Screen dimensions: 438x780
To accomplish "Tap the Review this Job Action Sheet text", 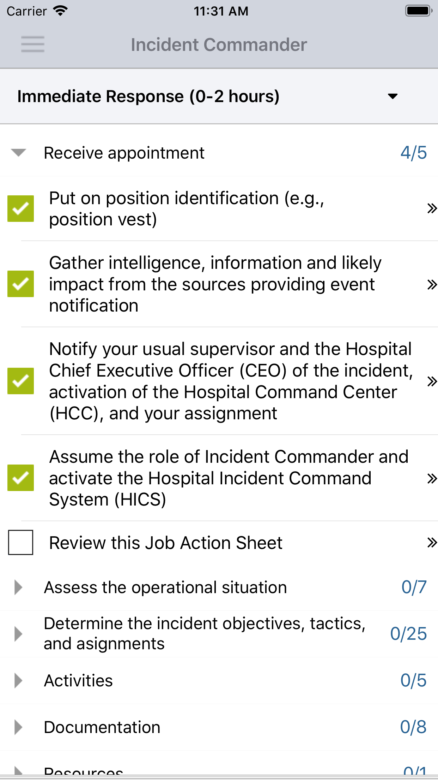I will point(166,543).
